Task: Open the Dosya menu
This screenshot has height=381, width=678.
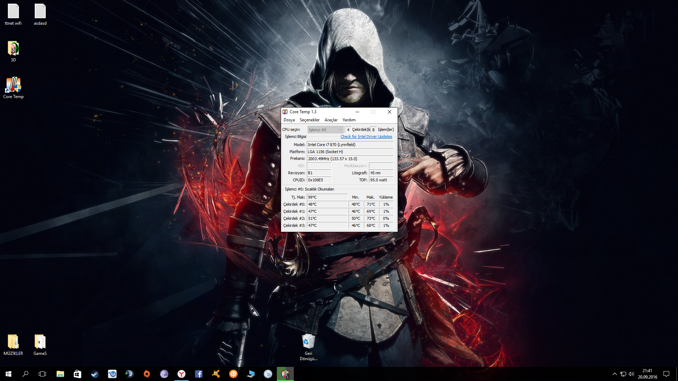Action: point(289,120)
